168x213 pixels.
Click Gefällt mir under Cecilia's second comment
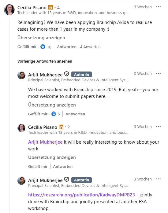coord(38,166)
